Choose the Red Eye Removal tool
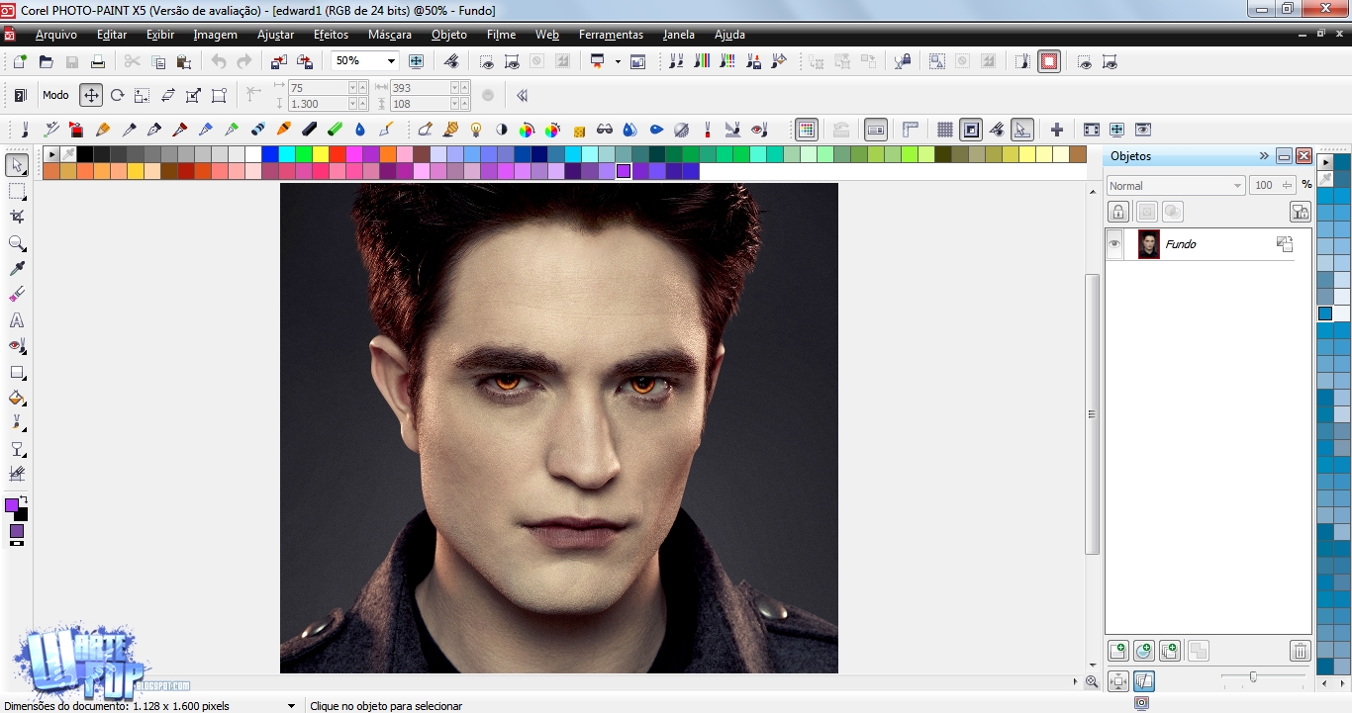The height and width of the screenshot is (713, 1352). click(17, 346)
